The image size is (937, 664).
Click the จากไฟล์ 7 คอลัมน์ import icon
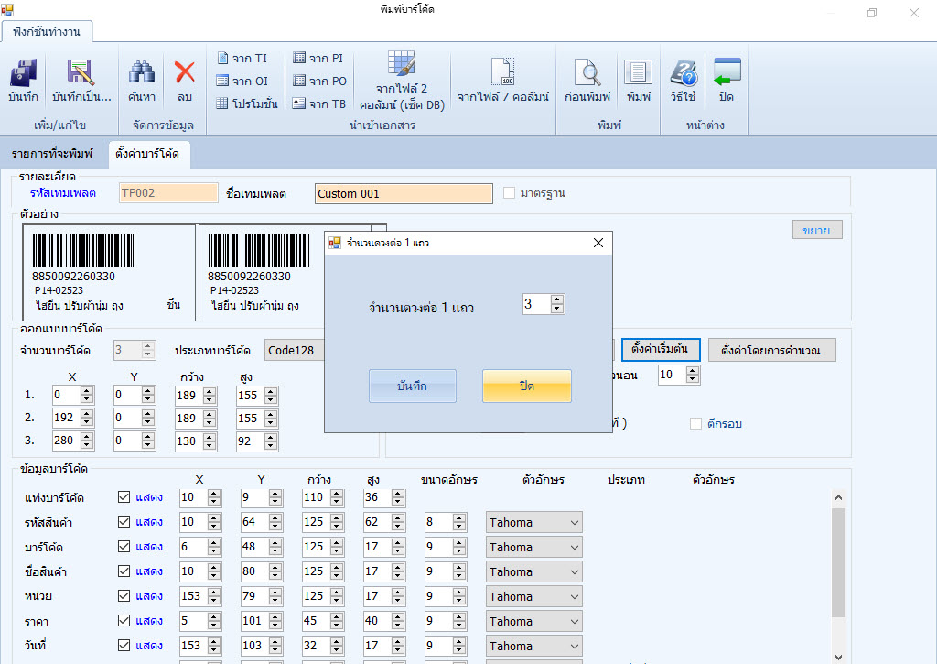[x=501, y=81]
